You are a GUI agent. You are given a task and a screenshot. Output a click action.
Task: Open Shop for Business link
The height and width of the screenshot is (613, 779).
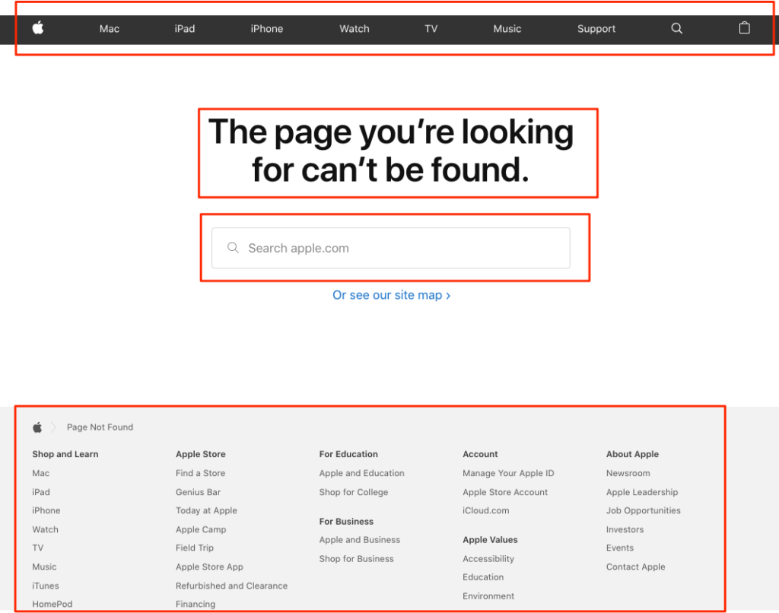coord(356,559)
